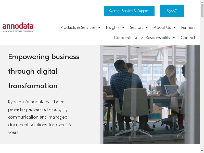Click the Kyocera Service & Support button

129,11
